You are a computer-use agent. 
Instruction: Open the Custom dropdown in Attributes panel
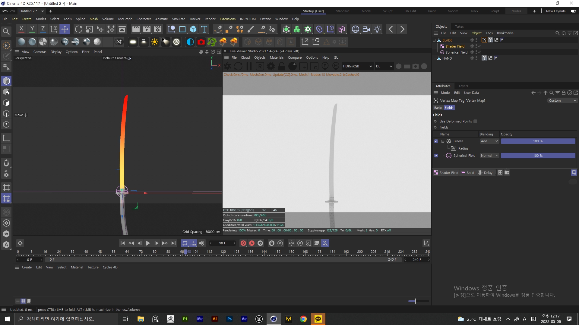coord(562,100)
